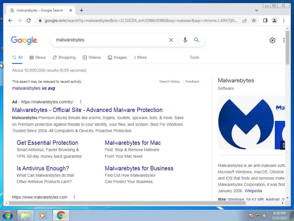Click the Chrome taskbar icon

61,215
